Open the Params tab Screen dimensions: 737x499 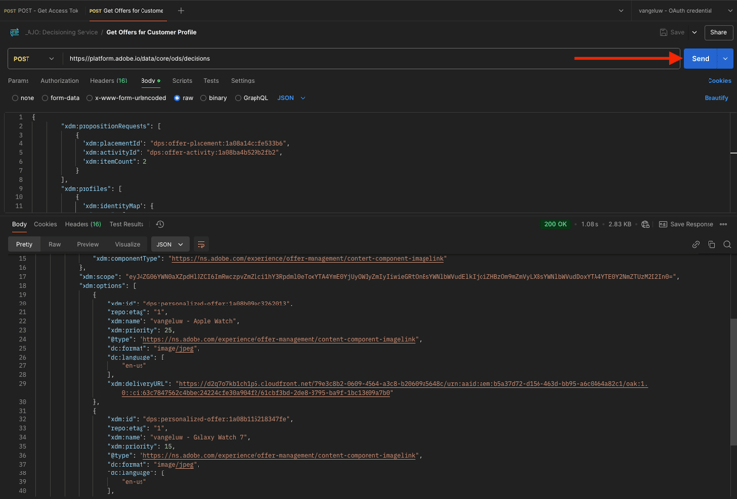click(x=19, y=81)
